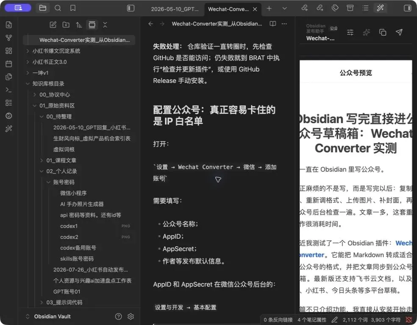Open canvas grid icon in ribbon

pos(8,51)
